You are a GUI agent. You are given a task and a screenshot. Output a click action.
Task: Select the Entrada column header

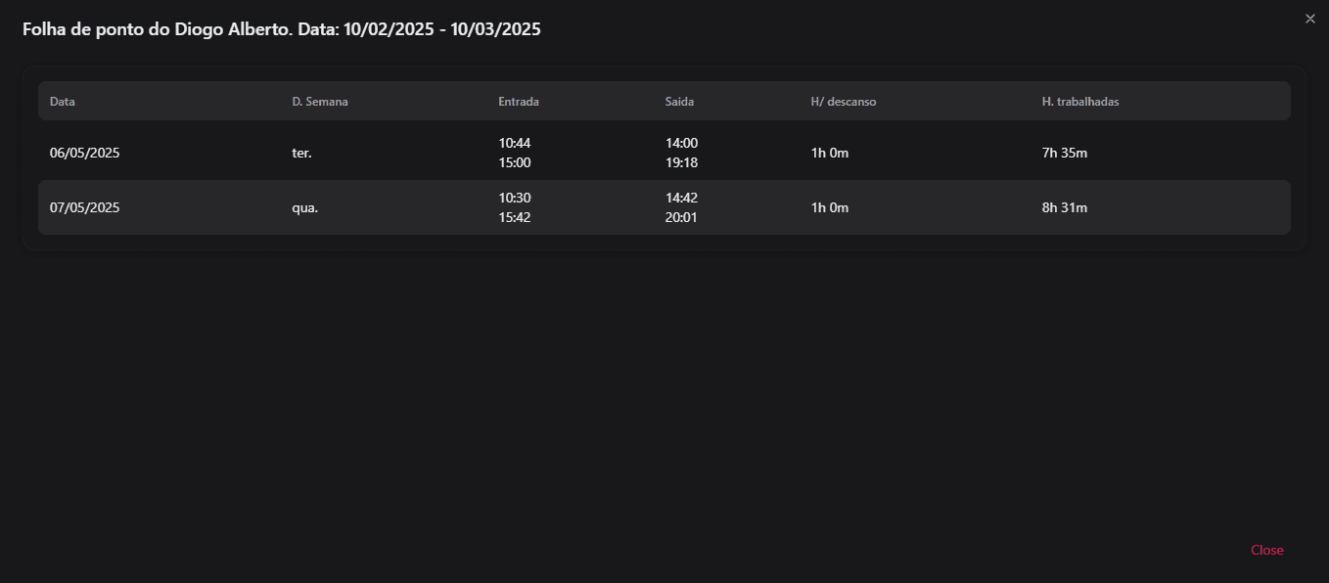tap(519, 102)
